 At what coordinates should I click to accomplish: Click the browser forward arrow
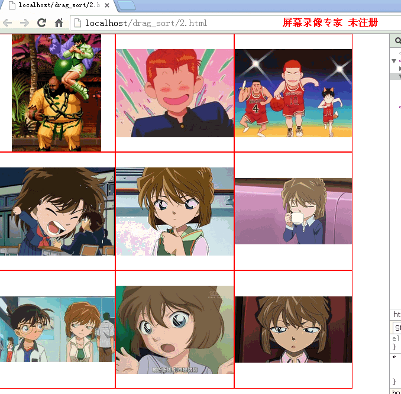(24, 23)
